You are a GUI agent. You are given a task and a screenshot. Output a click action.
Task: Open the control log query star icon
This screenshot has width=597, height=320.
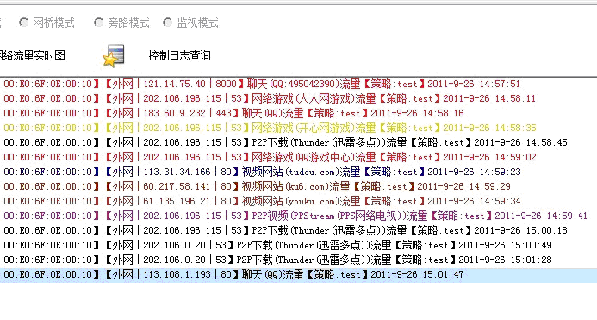[114, 56]
